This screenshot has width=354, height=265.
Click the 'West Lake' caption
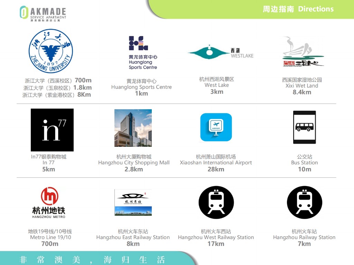217,85
